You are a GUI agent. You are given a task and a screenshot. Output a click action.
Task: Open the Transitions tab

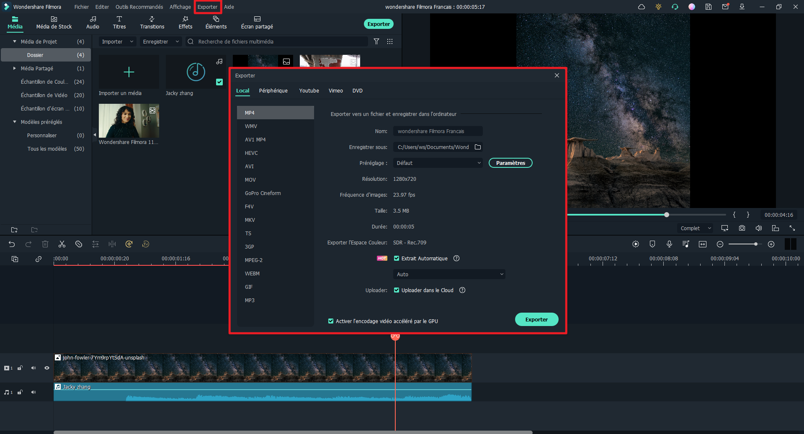[x=152, y=23]
